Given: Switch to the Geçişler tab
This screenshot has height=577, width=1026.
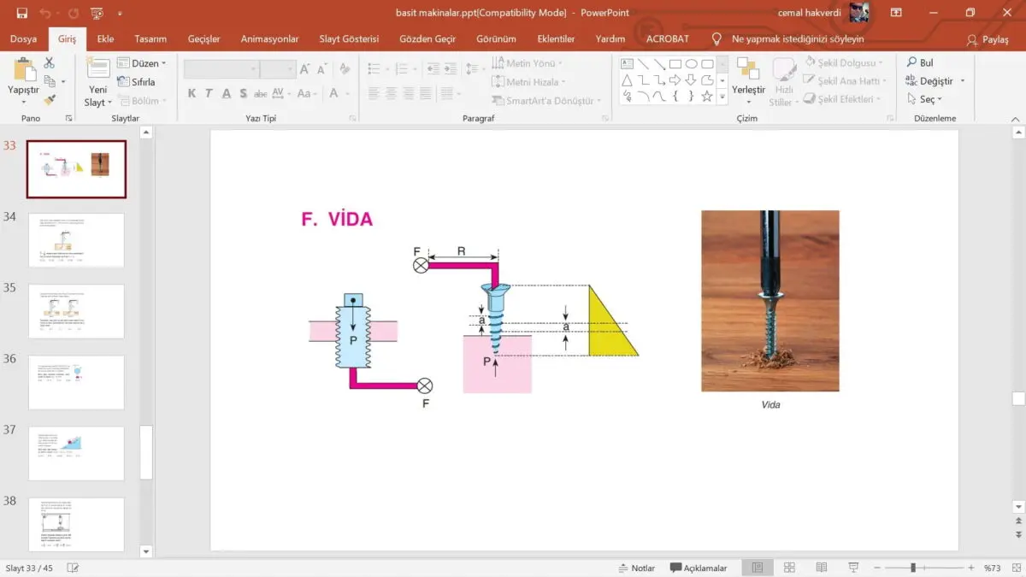Looking at the screenshot, I should coord(204,39).
